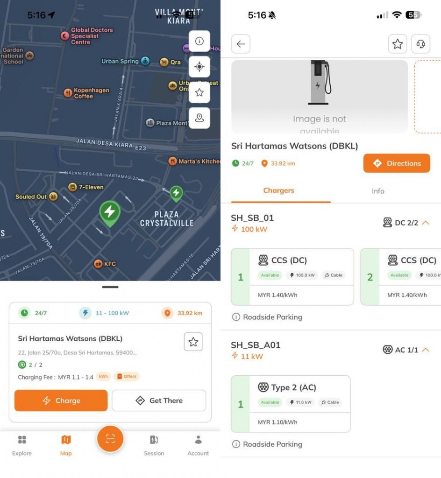Center map on current location crosshair icon
441x478 pixels.
tap(199, 66)
